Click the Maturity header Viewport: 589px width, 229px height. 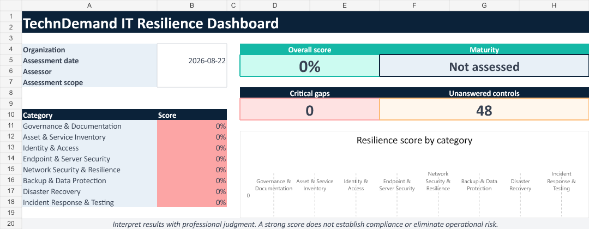[x=484, y=50]
